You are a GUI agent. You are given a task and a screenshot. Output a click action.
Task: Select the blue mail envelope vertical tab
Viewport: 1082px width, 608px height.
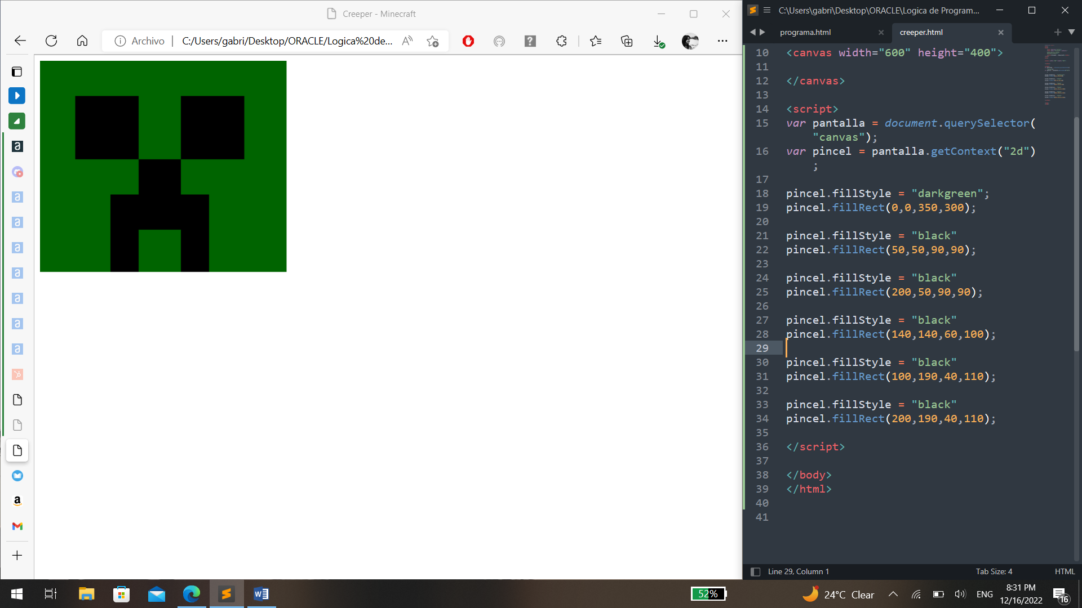pyautogui.click(x=17, y=476)
